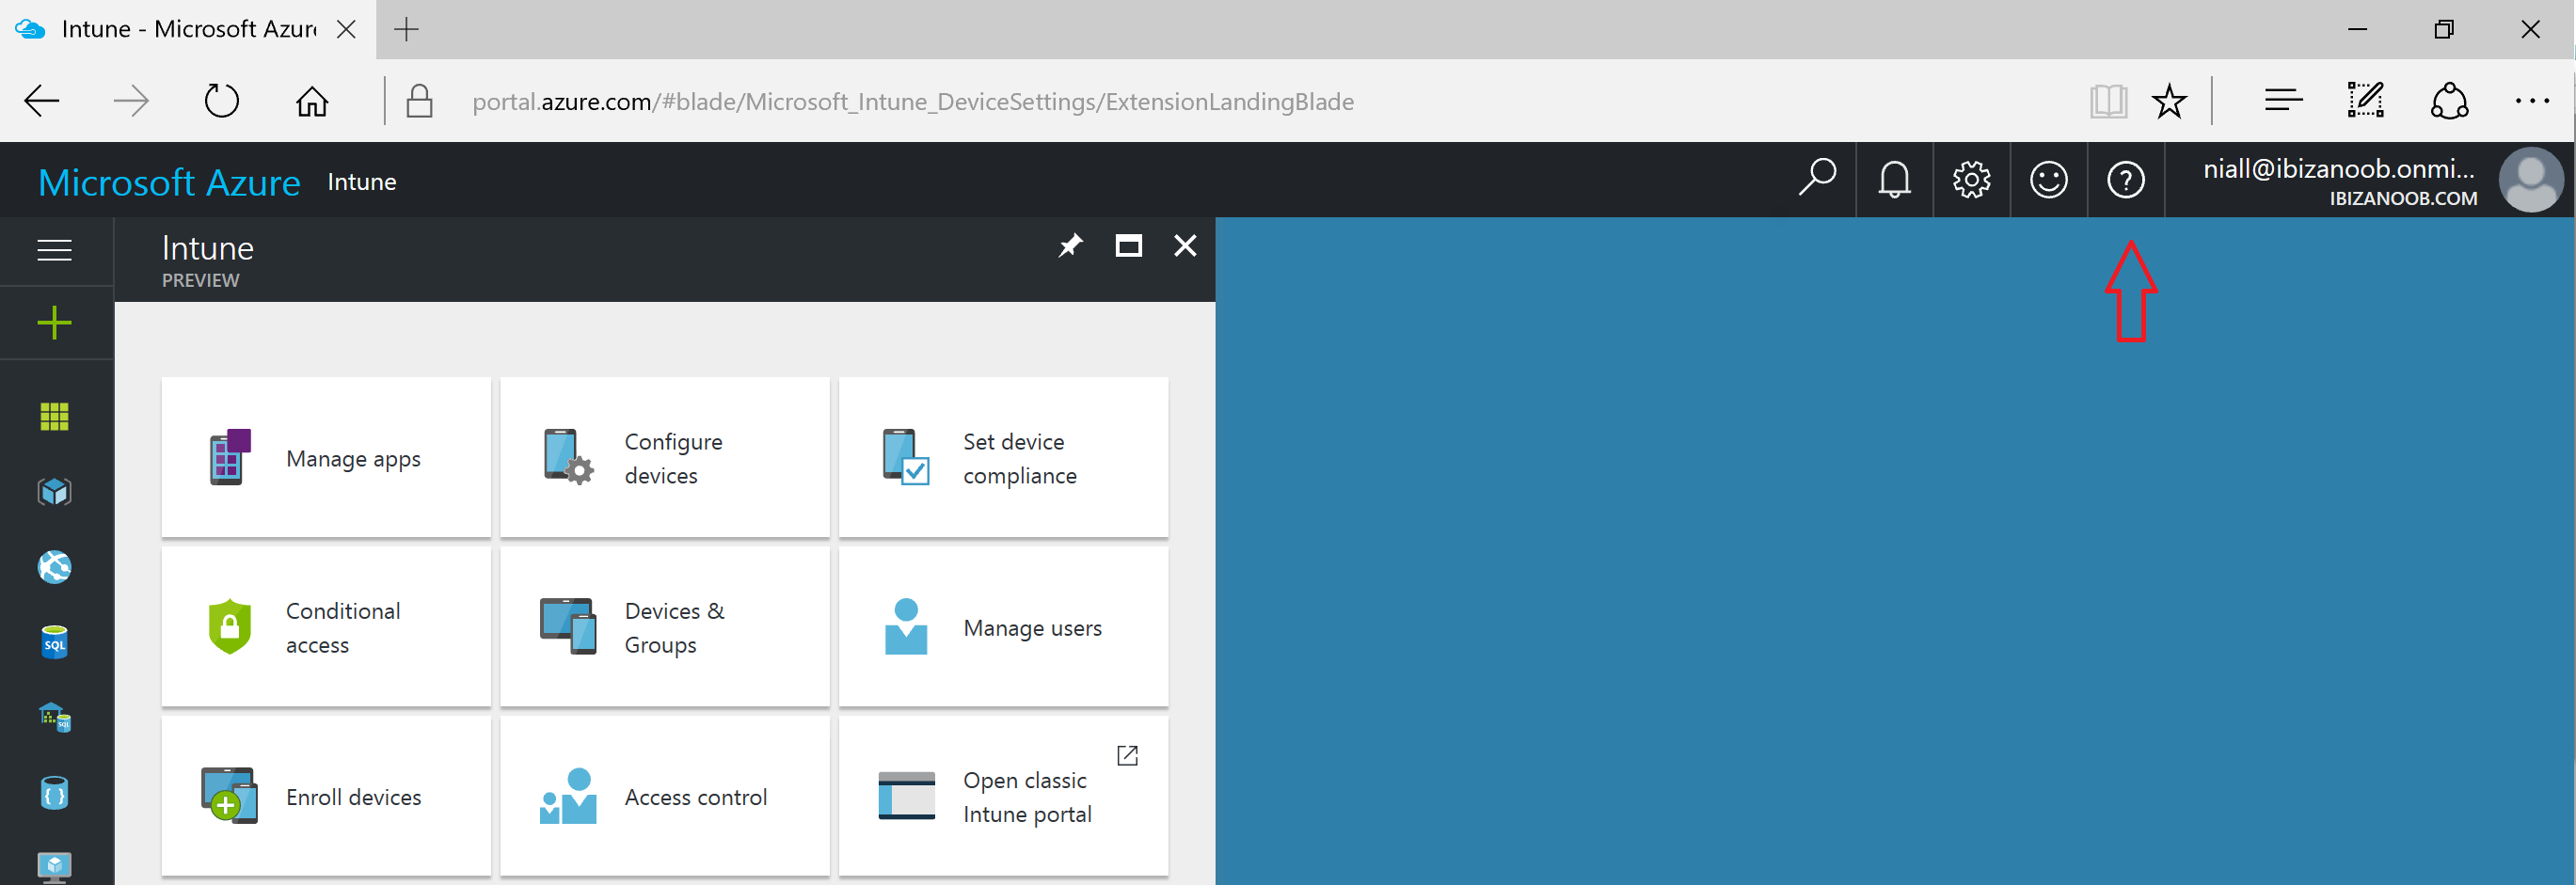
Task: Click the Microsoft Azure logo text
Action: tap(169, 182)
